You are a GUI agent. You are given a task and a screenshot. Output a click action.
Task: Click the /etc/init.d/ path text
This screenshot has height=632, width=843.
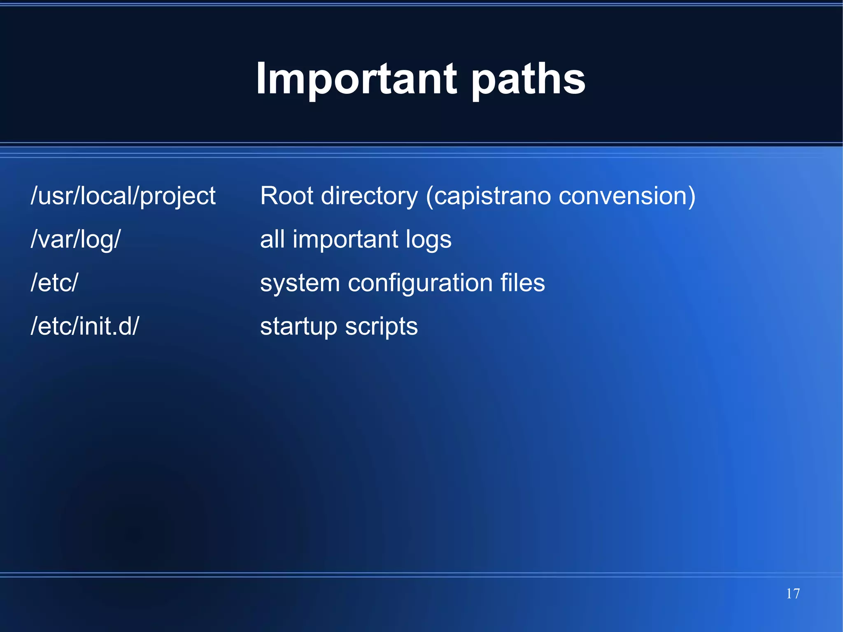click(x=85, y=326)
